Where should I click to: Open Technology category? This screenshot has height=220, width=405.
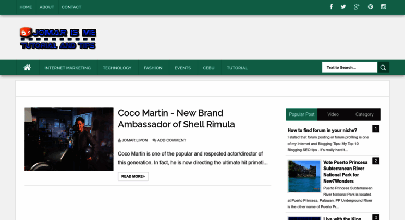(117, 68)
